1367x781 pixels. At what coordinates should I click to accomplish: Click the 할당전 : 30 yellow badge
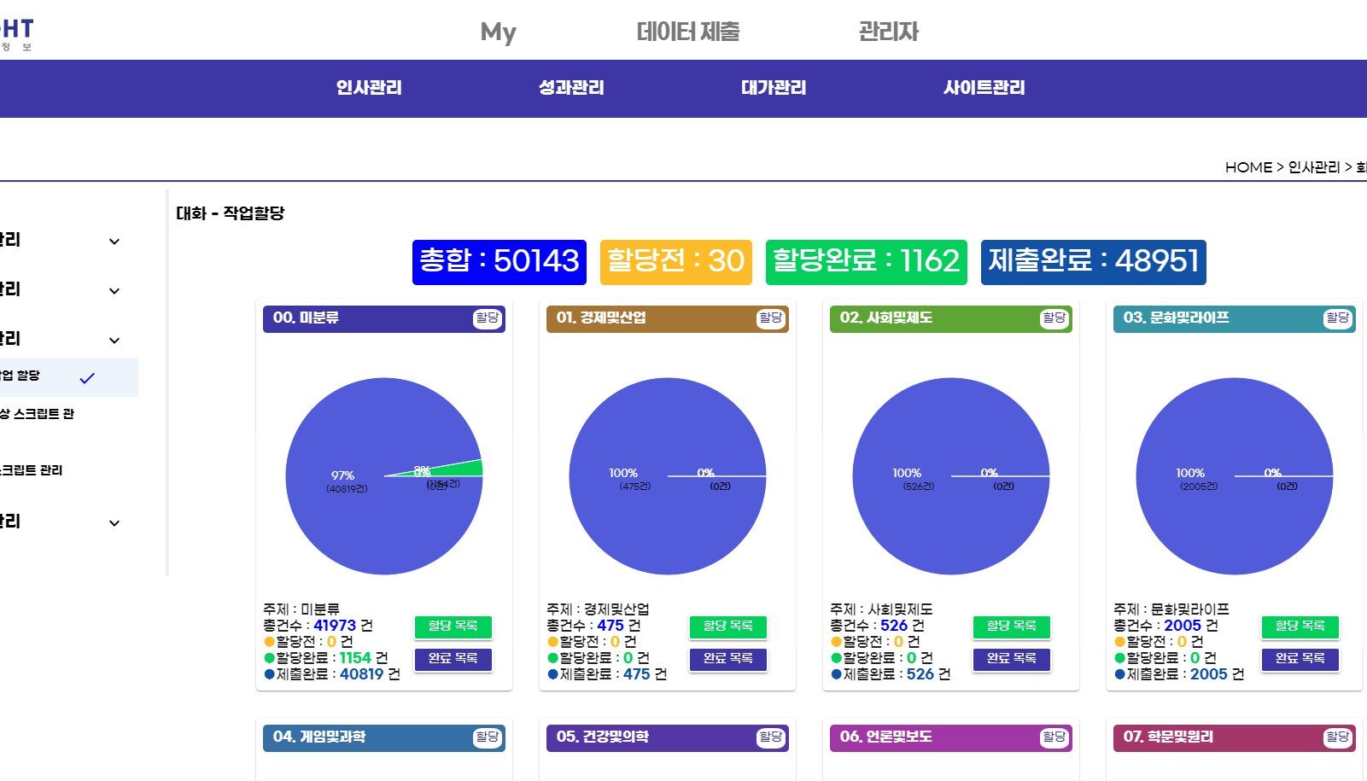tap(676, 261)
